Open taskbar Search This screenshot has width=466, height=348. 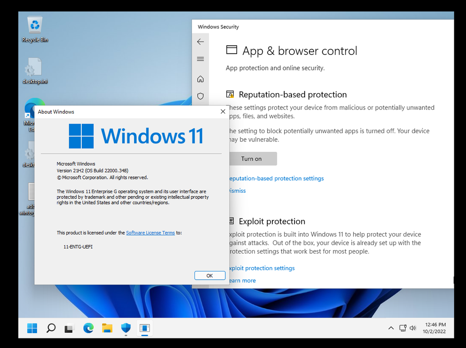tap(51, 328)
